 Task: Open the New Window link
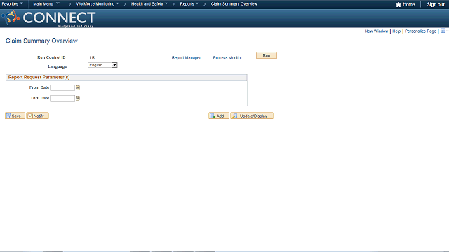point(376,31)
